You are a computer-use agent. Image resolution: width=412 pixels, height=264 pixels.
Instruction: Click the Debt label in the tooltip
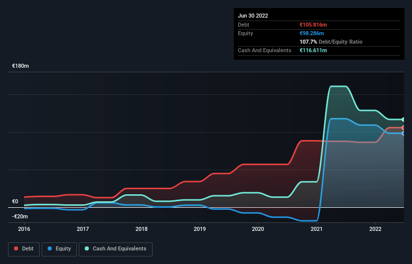click(243, 25)
